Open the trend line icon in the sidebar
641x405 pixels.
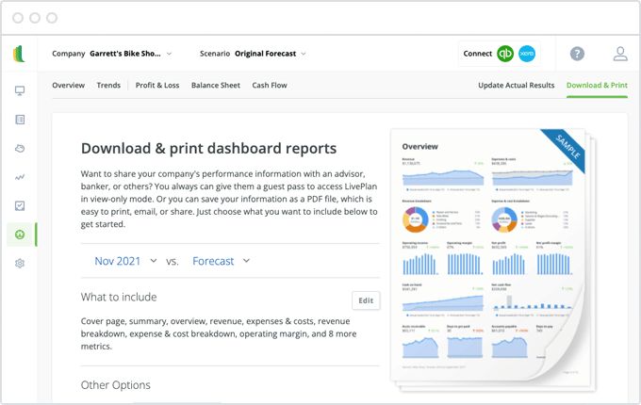click(x=20, y=177)
